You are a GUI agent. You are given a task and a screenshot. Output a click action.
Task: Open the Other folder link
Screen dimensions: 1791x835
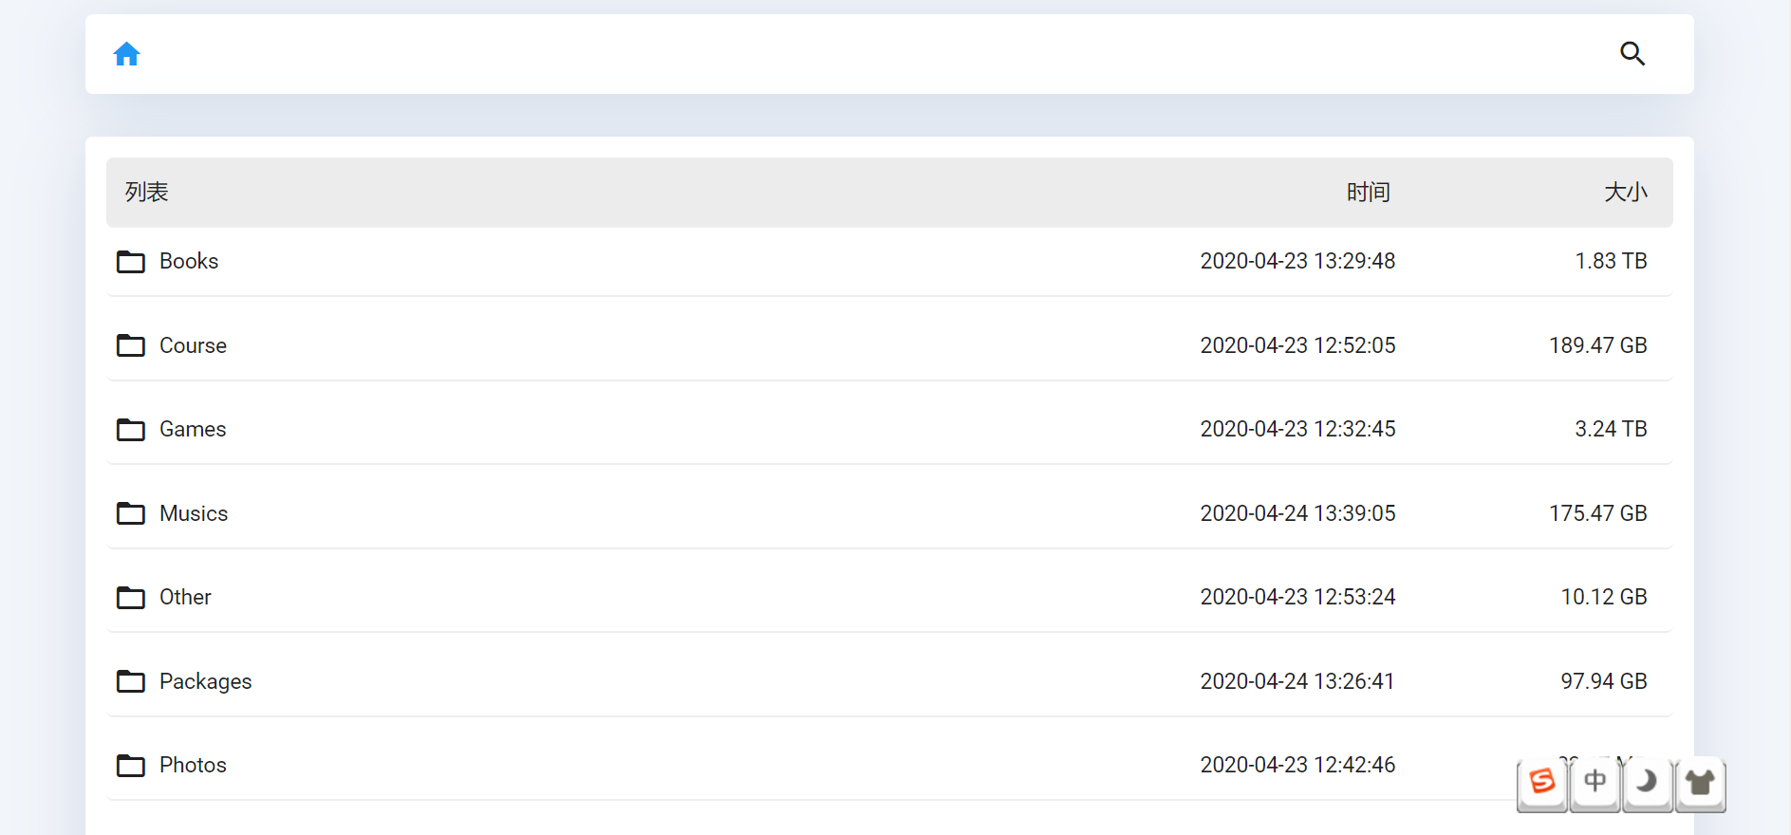(185, 597)
